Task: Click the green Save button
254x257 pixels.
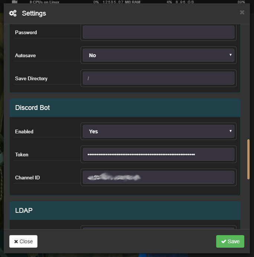Action: pos(230,241)
